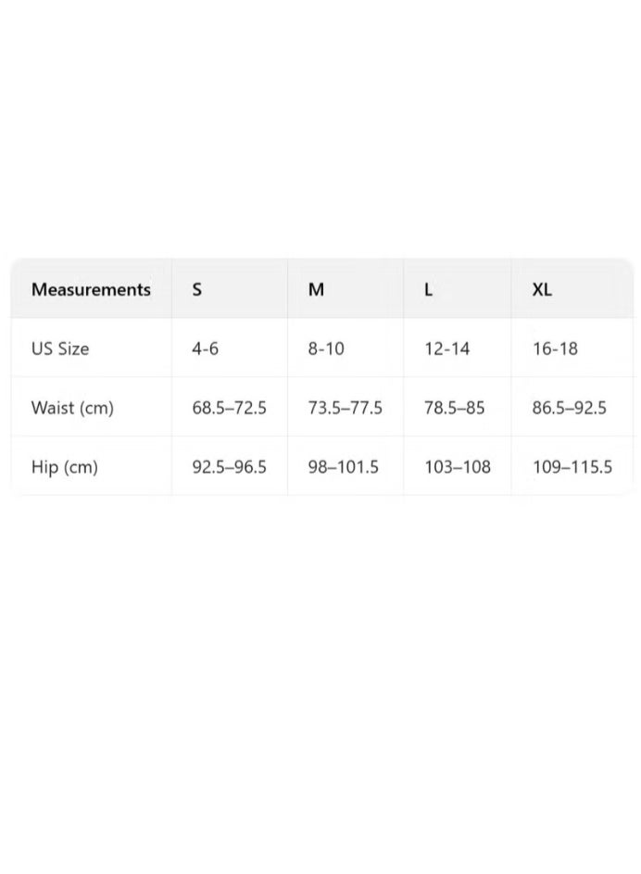Image resolution: width=641 pixels, height=874 pixels.
Task: Click the 12-14 US size cell
Action: point(446,348)
